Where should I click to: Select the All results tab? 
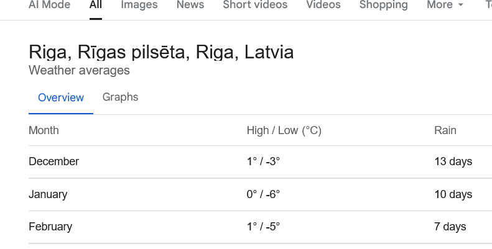tap(96, 5)
